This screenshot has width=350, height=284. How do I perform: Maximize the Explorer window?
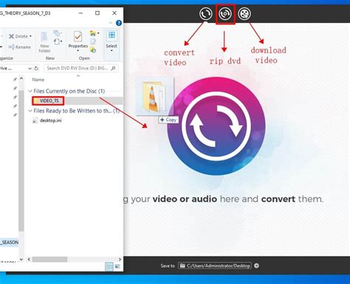97,13
